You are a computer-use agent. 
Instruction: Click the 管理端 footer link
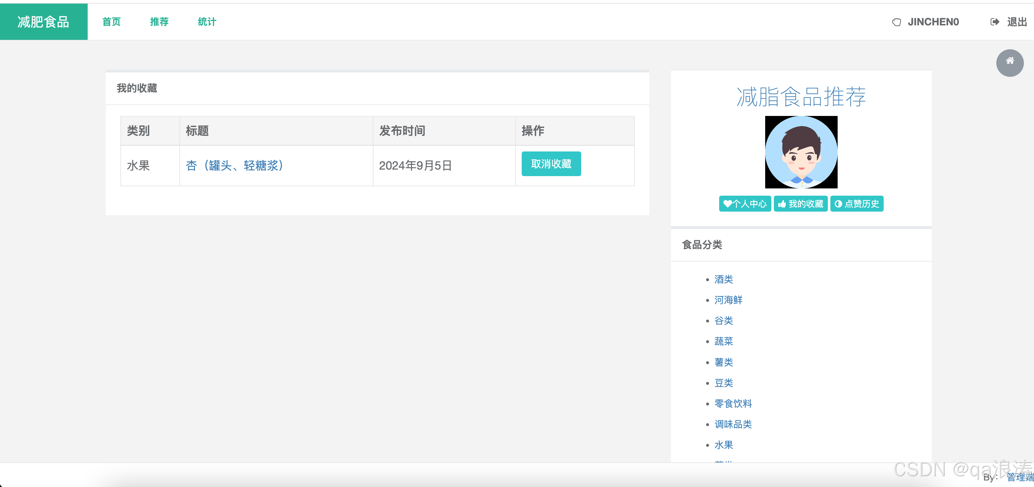click(x=1020, y=477)
